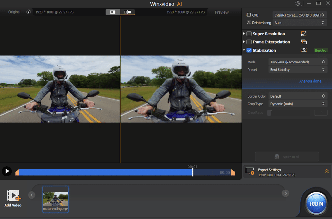
Task: Select the motorcycling.mp4 thumbnail
Action: 56,199
